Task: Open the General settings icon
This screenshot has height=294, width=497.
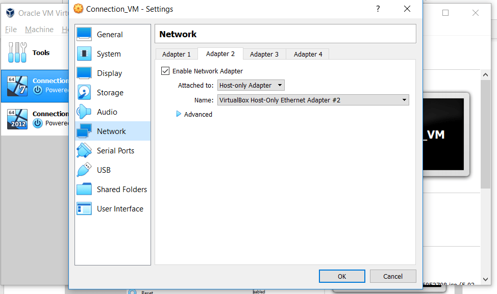Action: [x=84, y=34]
